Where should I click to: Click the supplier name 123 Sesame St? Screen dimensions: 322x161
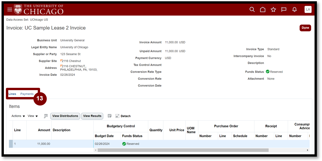coord(70,54)
